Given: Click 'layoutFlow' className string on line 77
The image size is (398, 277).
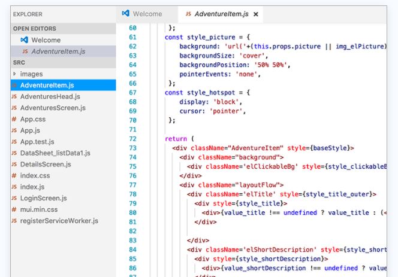Looking at the screenshot, I should coord(258,185).
